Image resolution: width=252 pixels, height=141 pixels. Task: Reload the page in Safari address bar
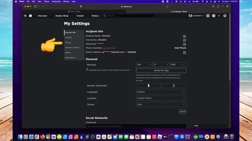(167, 7)
